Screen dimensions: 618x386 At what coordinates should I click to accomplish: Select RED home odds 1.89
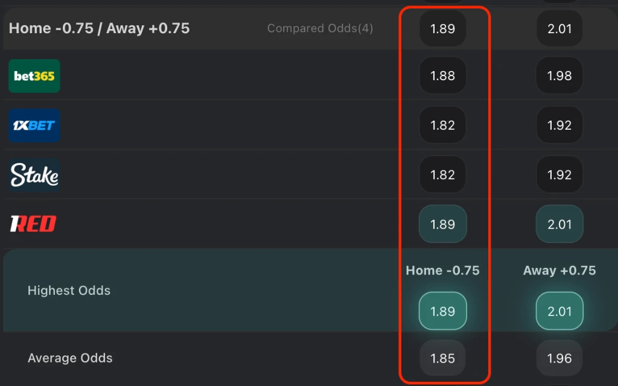click(442, 224)
